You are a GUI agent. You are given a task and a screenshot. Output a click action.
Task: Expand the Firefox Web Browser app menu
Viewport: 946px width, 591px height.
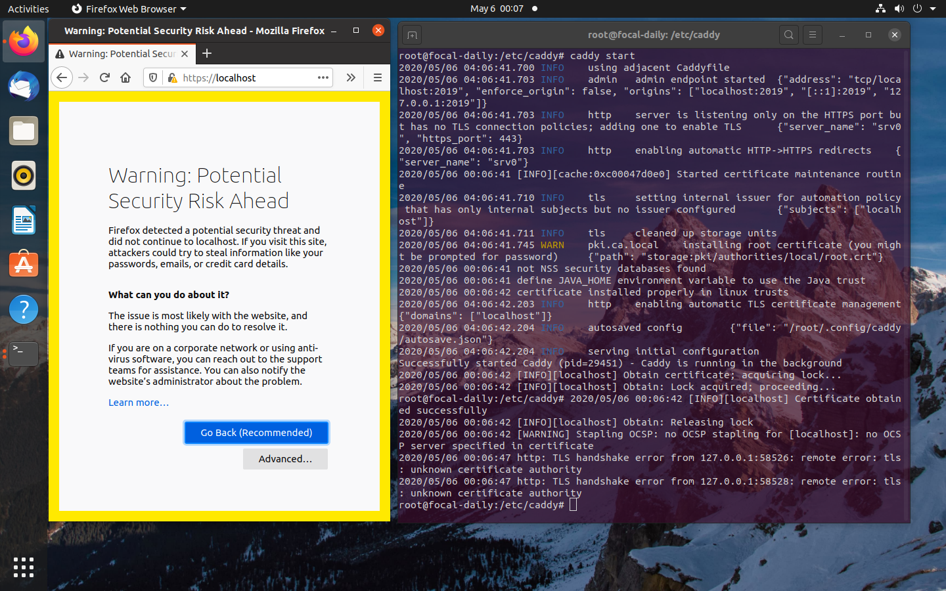pyautogui.click(x=129, y=9)
